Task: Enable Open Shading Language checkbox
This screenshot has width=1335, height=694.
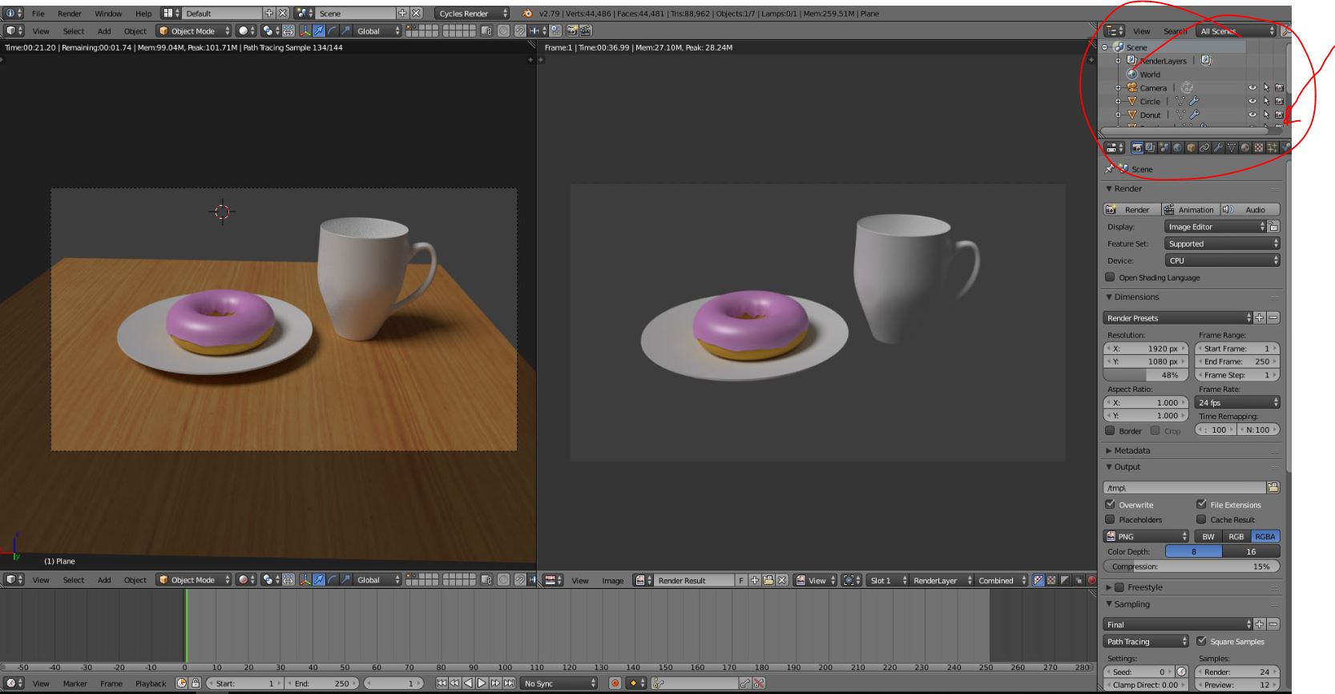Action: (1110, 277)
